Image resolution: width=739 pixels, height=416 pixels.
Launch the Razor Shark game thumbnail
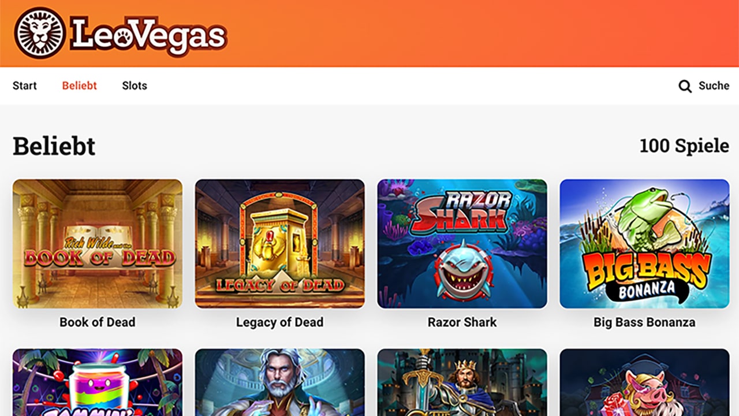point(462,244)
